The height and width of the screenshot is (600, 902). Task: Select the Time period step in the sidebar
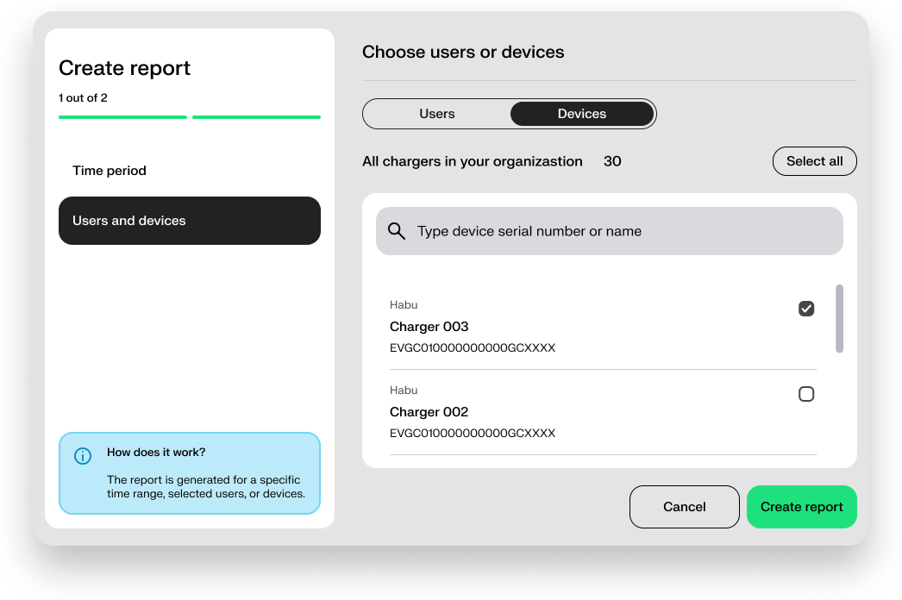coord(110,170)
